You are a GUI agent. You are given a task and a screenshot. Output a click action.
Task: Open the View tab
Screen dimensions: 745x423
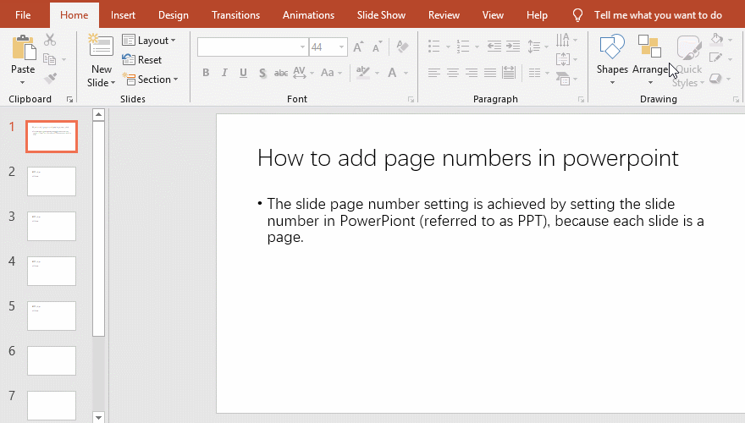(x=493, y=15)
